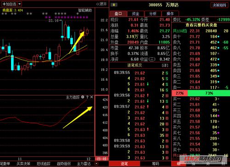
Task: Click the 最低 21.27 value
Action: [165, 31]
